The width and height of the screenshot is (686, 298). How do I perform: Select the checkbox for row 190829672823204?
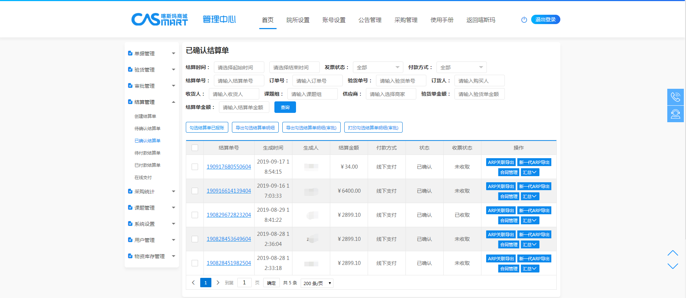tap(195, 215)
